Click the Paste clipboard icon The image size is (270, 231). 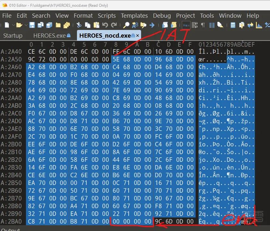pos(97,25)
